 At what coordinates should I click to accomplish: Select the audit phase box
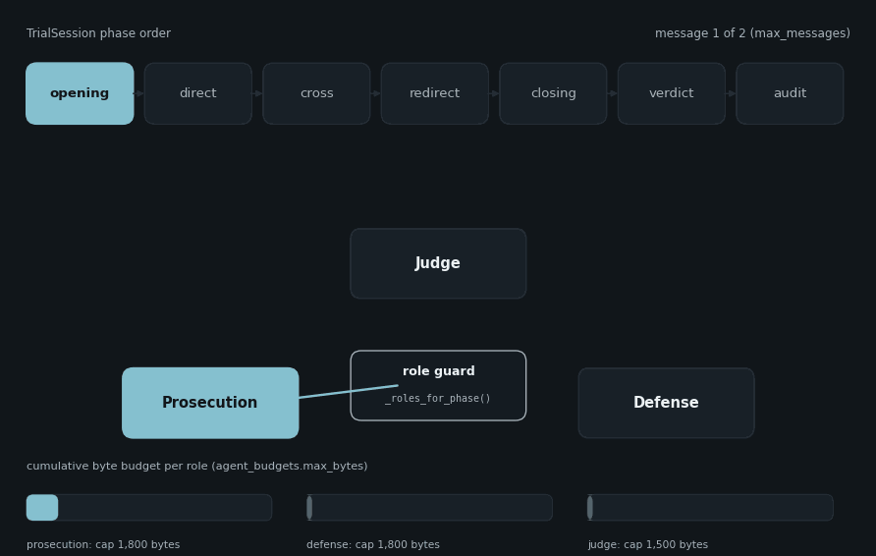(x=790, y=93)
